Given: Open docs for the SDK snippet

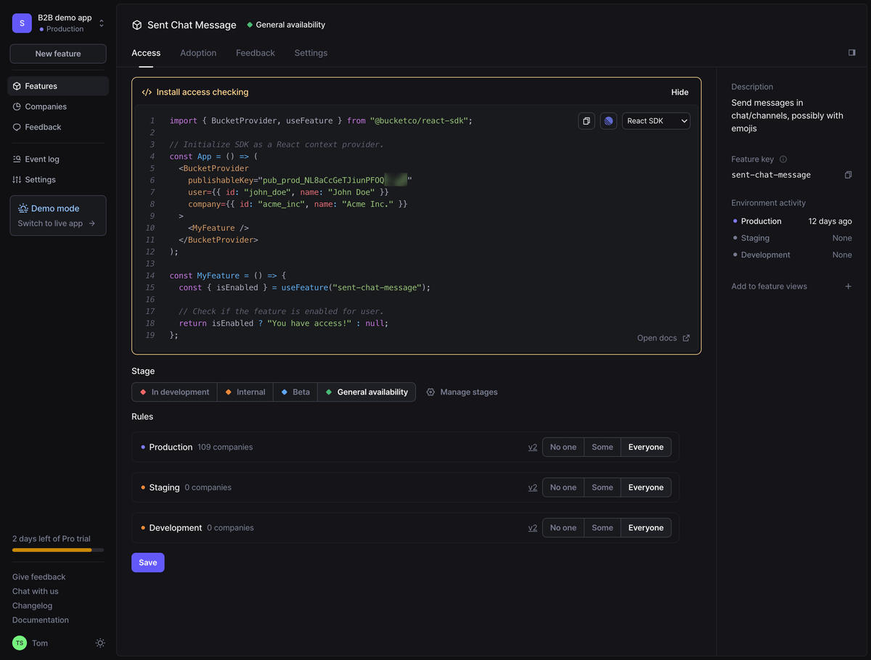Looking at the screenshot, I should [x=663, y=338].
